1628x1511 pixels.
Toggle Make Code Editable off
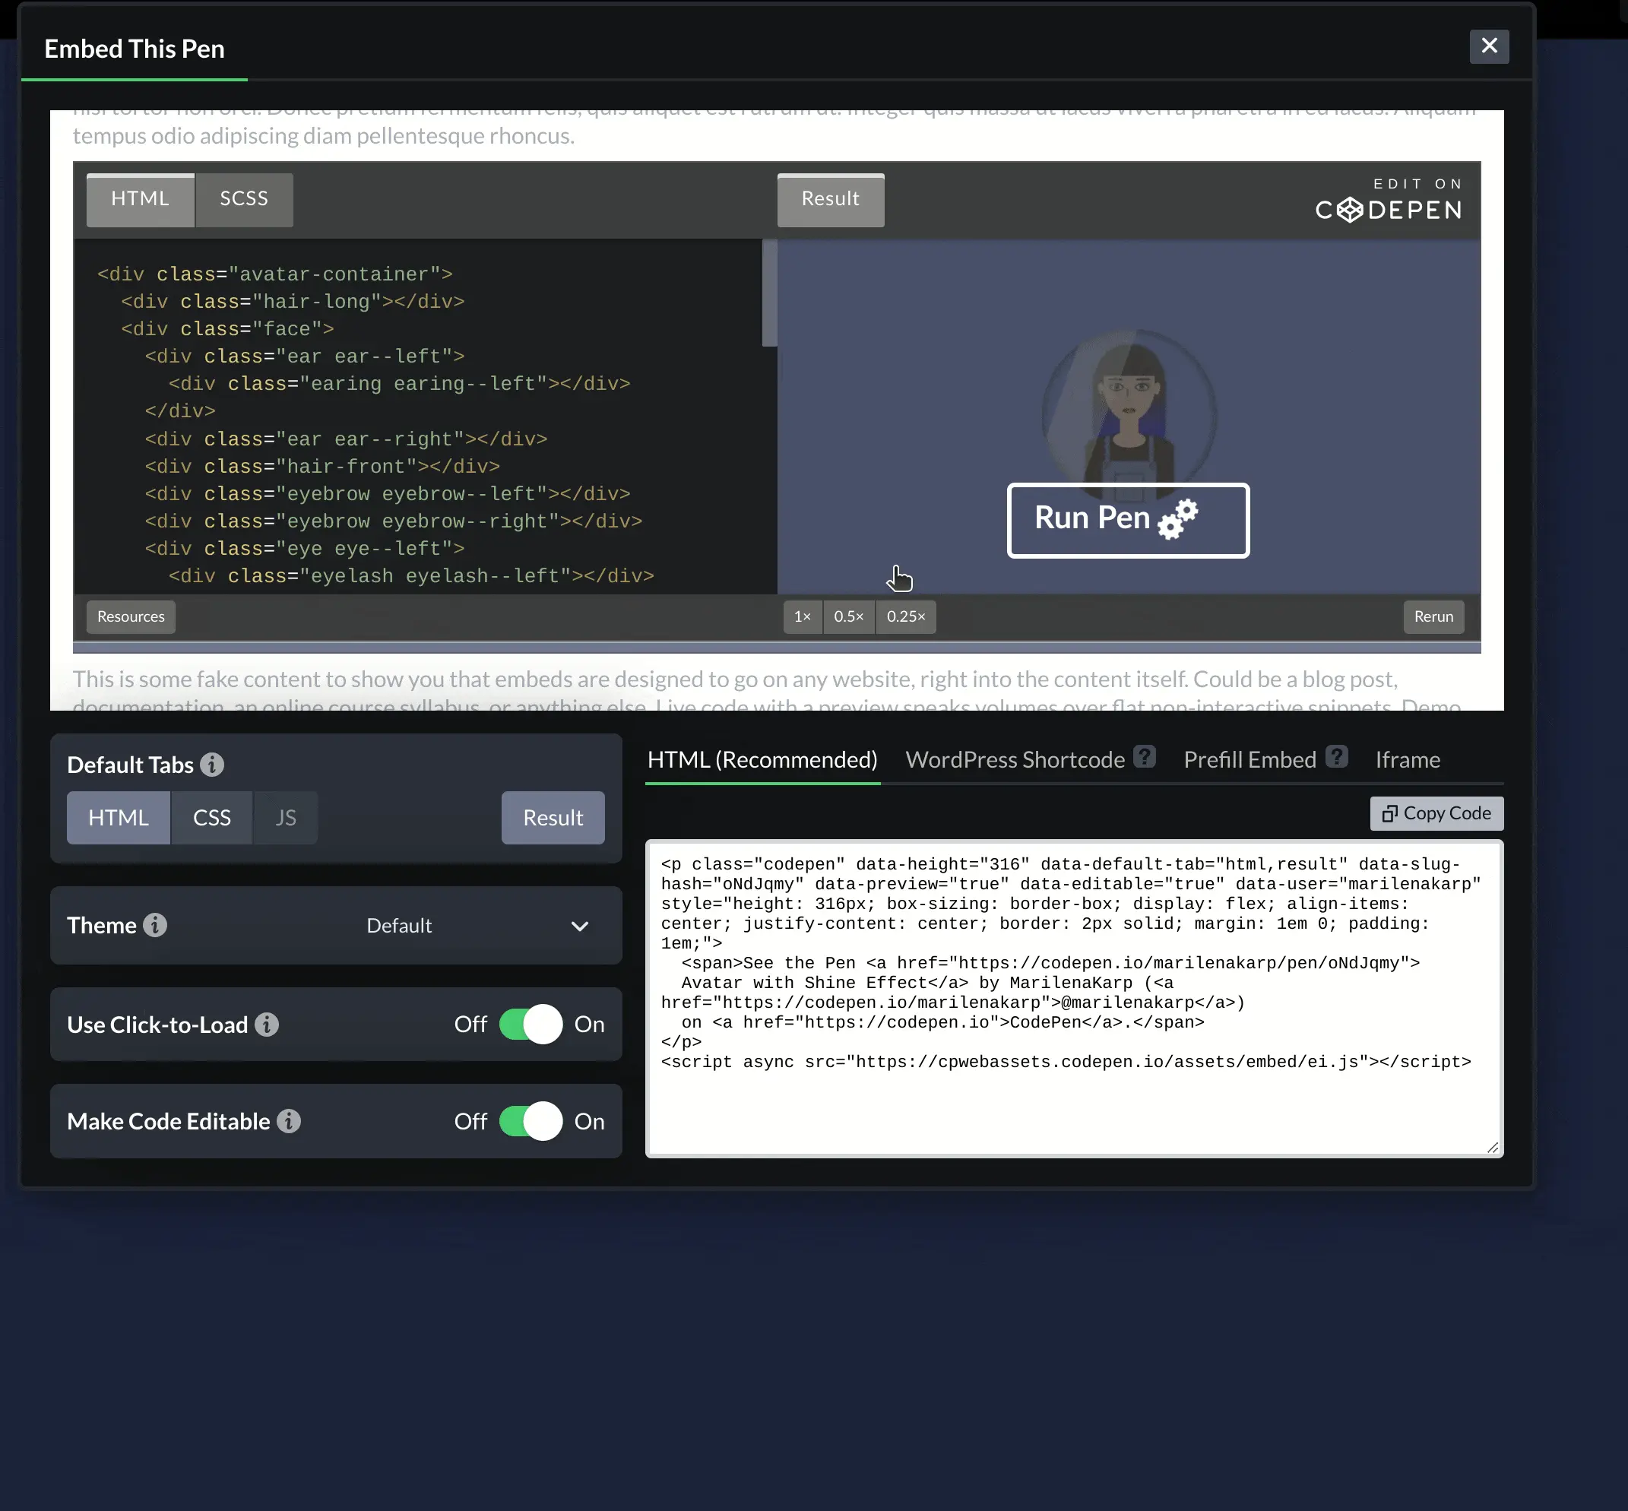point(533,1120)
